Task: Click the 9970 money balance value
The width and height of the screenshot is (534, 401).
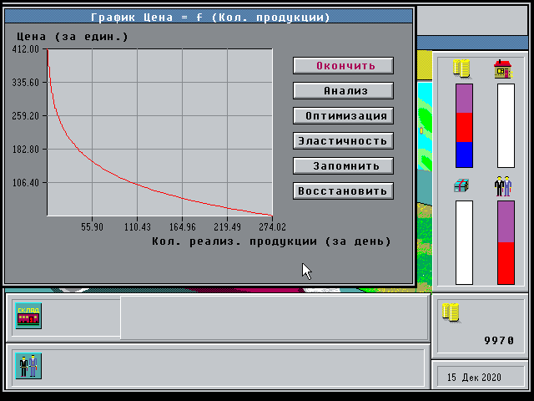Action: pos(499,340)
